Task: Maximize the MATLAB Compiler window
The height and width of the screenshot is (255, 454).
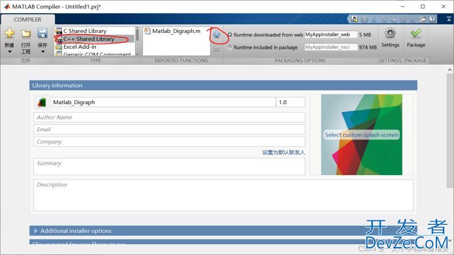Action: [423, 6]
